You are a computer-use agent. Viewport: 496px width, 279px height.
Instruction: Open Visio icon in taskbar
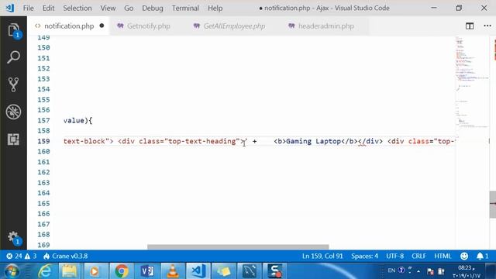pyautogui.click(x=147, y=271)
